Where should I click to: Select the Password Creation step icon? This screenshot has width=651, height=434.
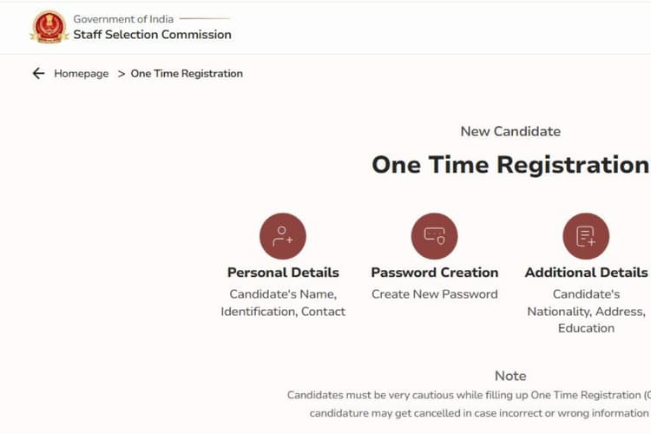coord(434,236)
